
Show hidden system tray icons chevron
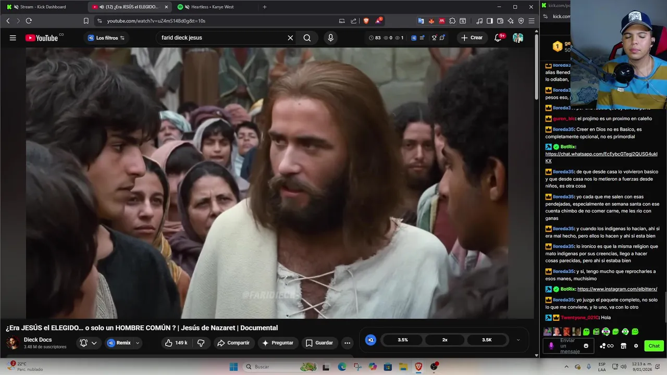[566, 367]
